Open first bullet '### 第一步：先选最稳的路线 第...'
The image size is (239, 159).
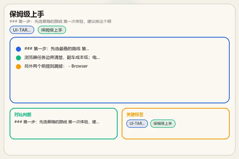click(x=57, y=49)
